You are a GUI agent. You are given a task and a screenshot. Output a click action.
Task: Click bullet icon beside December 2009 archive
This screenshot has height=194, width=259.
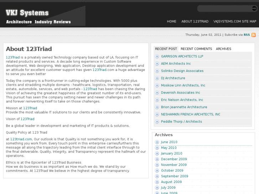click(x=157, y=159)
